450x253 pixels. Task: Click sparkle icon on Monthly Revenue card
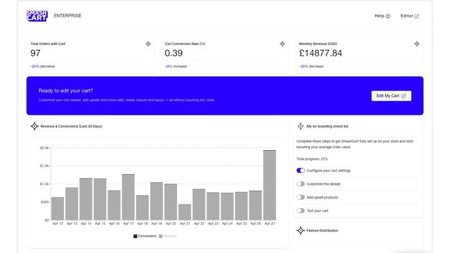(417, 44)
